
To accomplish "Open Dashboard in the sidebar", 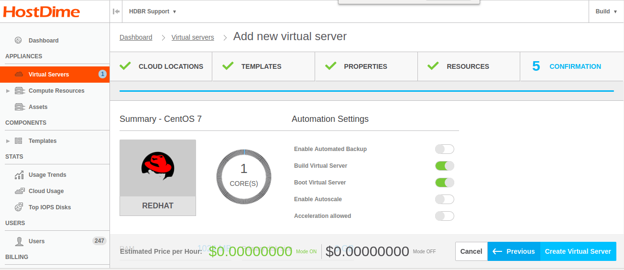I will (44, 41).
